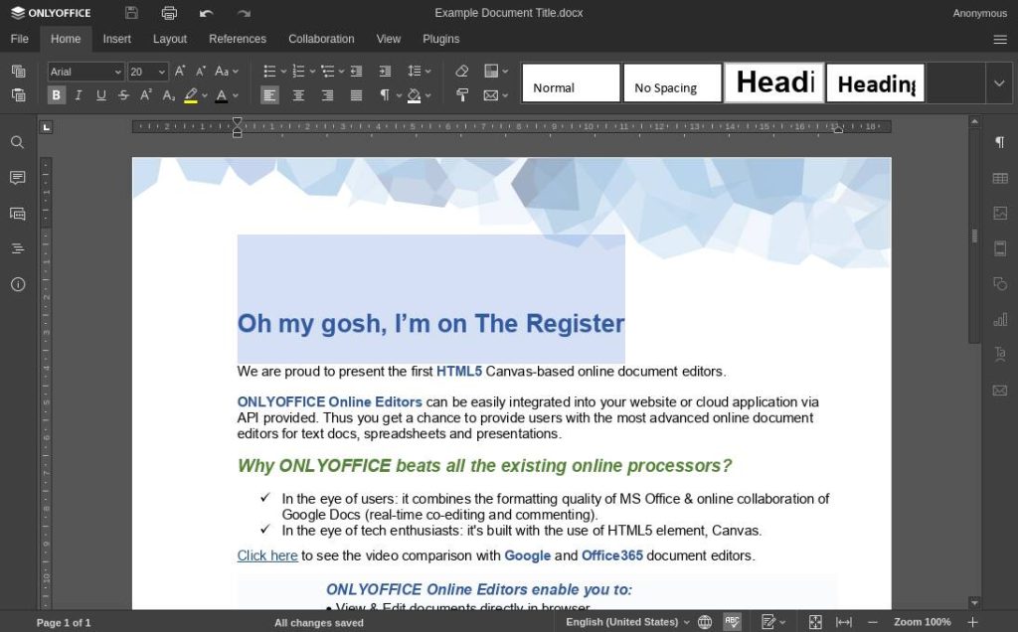Decrease the paragraph indent
This screenshot has width=1018, height=632.
point(357,71)
